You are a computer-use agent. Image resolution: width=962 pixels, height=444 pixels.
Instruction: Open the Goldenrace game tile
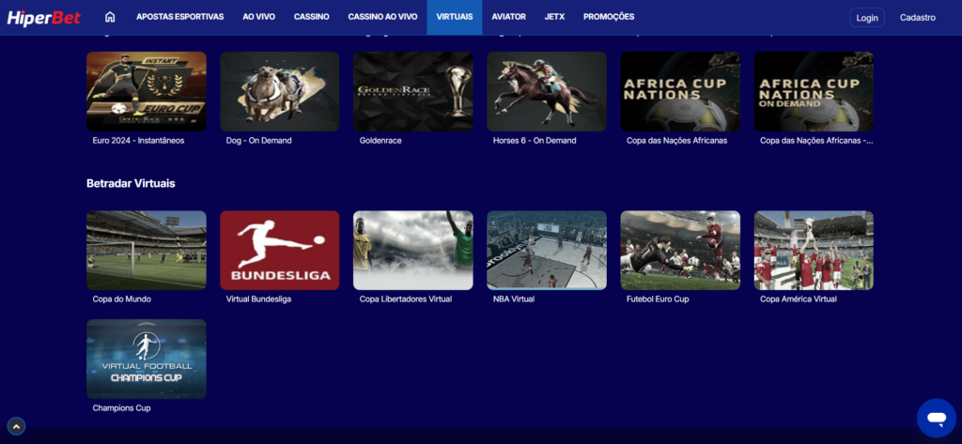point(412,91)
